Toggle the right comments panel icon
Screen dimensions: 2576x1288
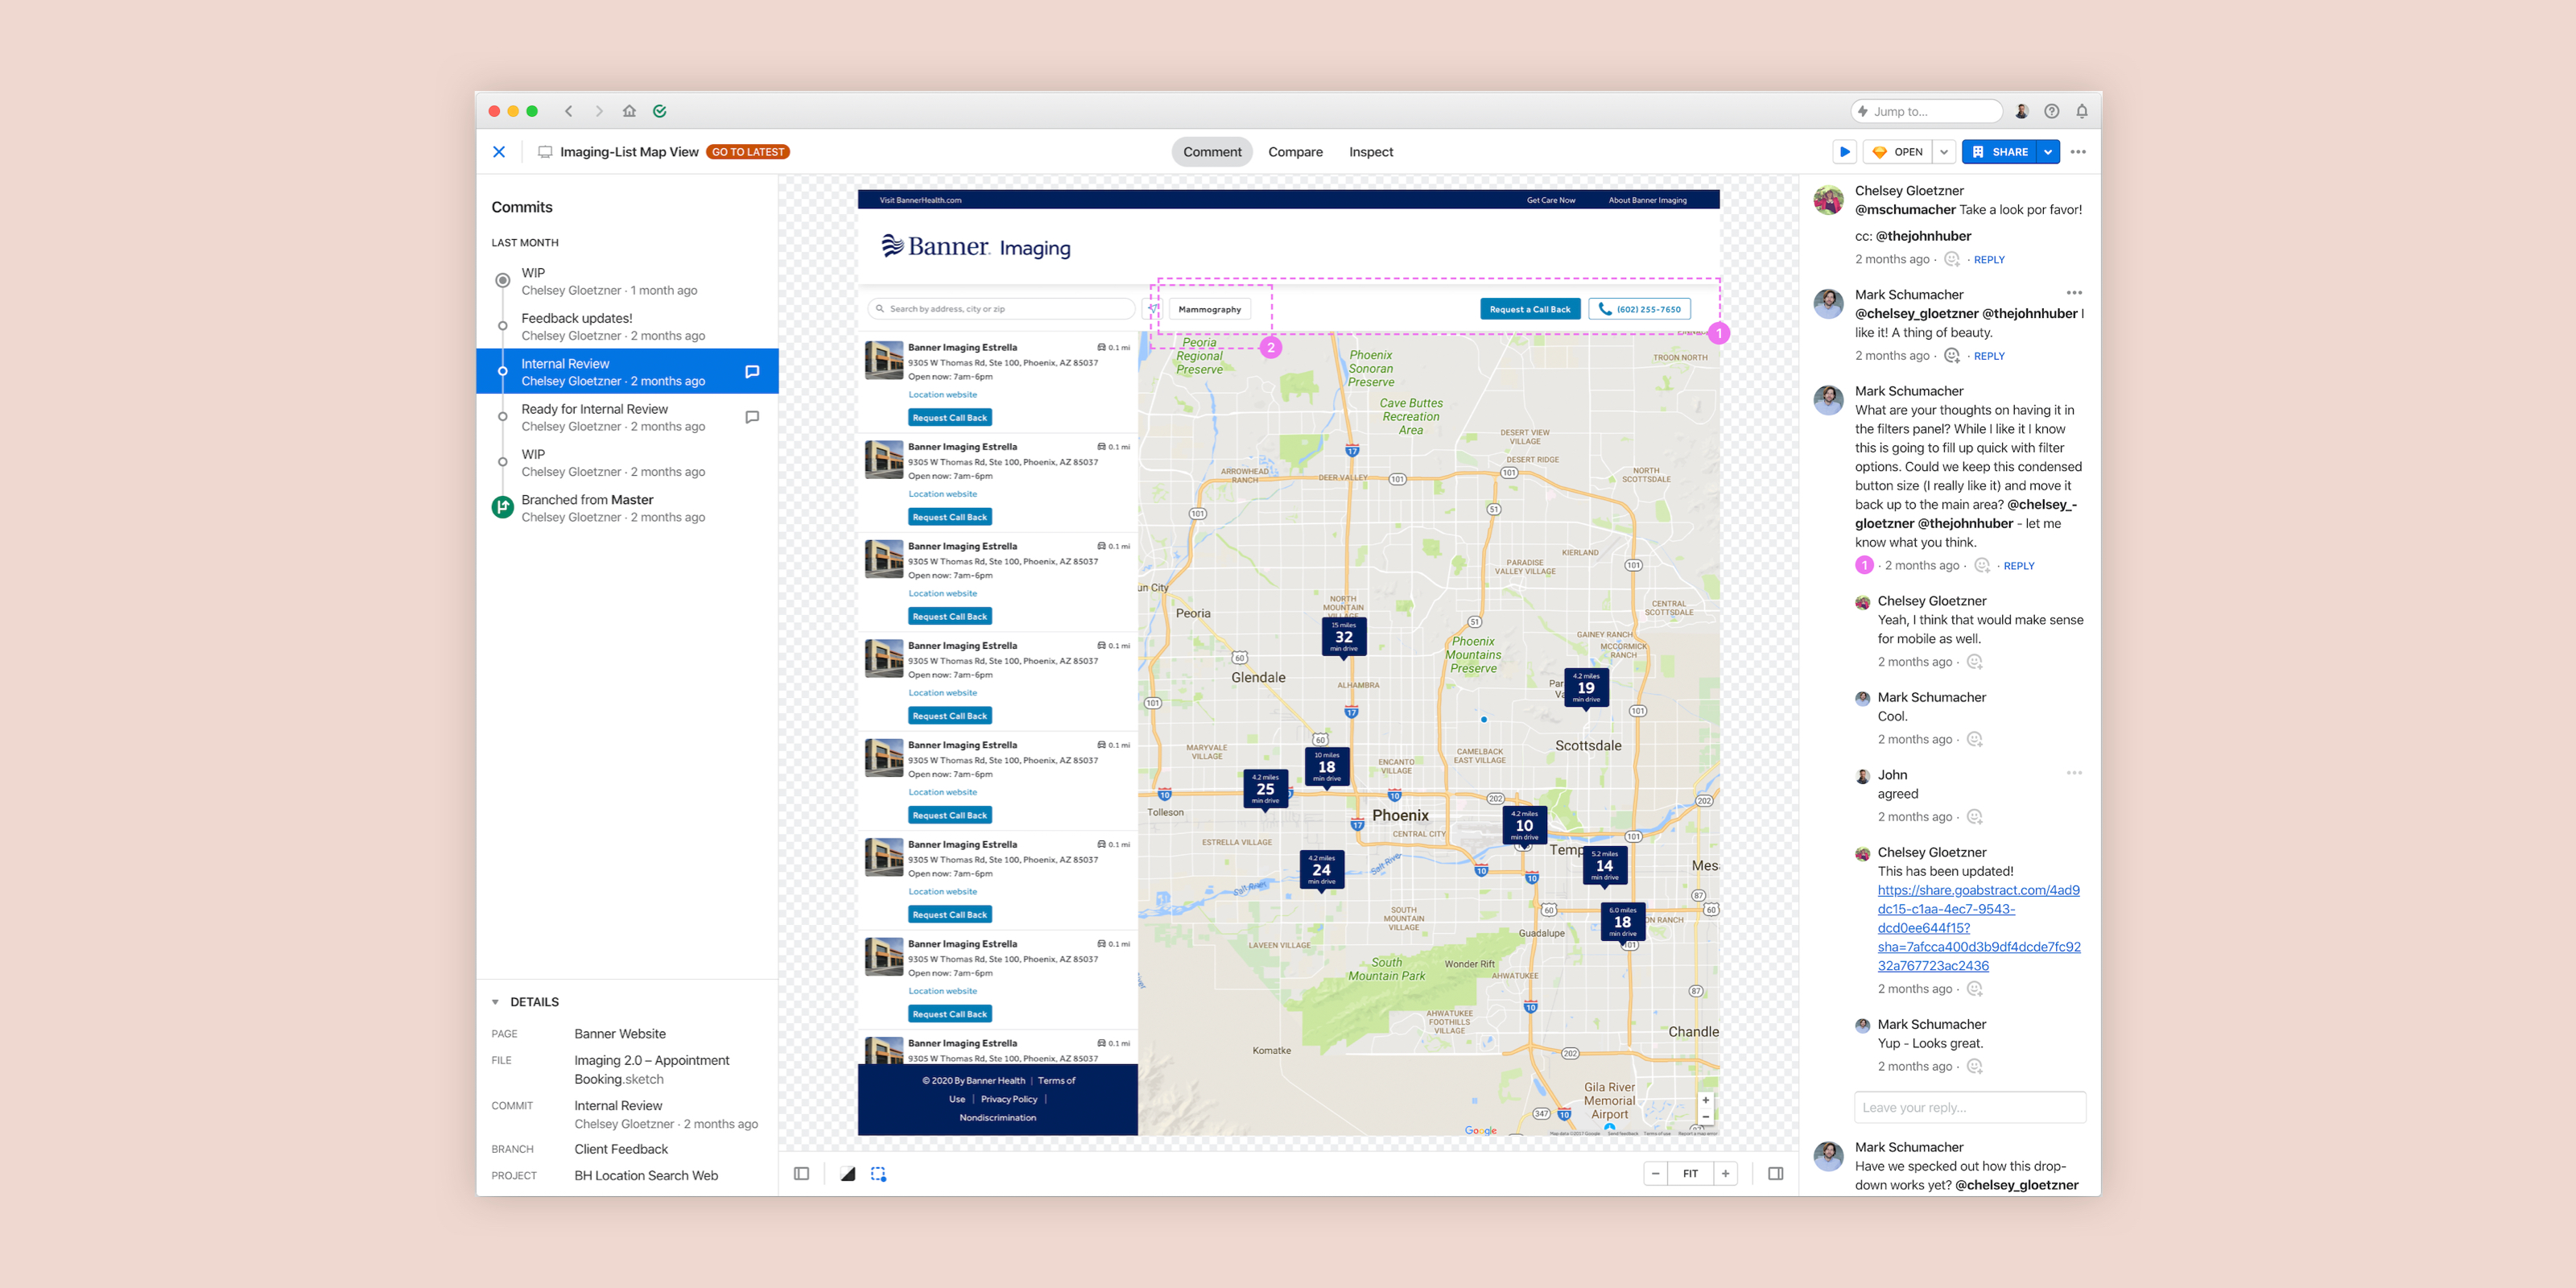pyautogui.click(x=1775, y=1173)
